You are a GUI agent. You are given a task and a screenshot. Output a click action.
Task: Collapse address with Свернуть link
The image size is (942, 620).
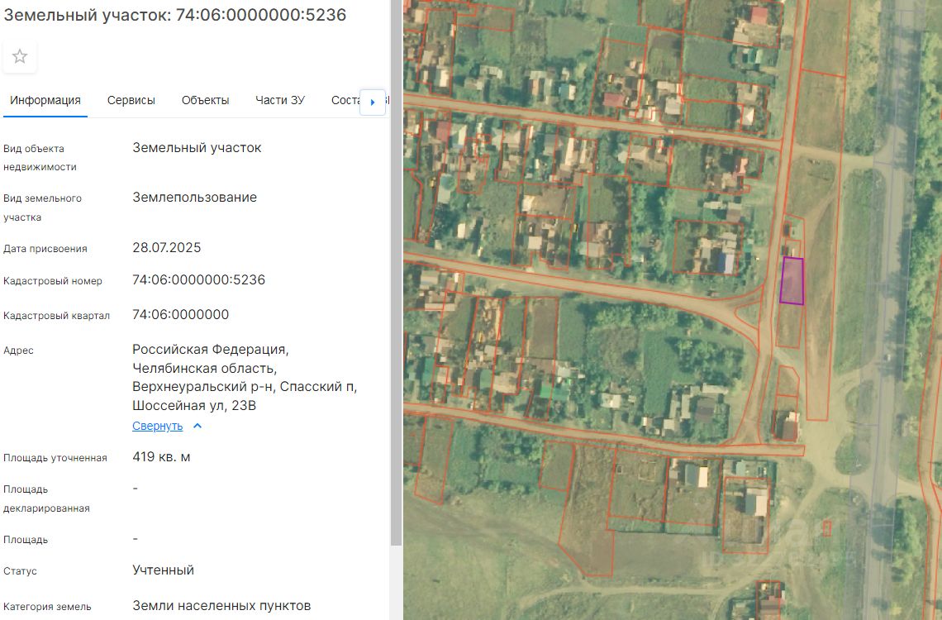[157, 426]
